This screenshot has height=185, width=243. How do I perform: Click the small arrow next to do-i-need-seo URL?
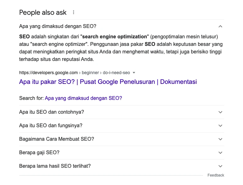pos(134,73)
